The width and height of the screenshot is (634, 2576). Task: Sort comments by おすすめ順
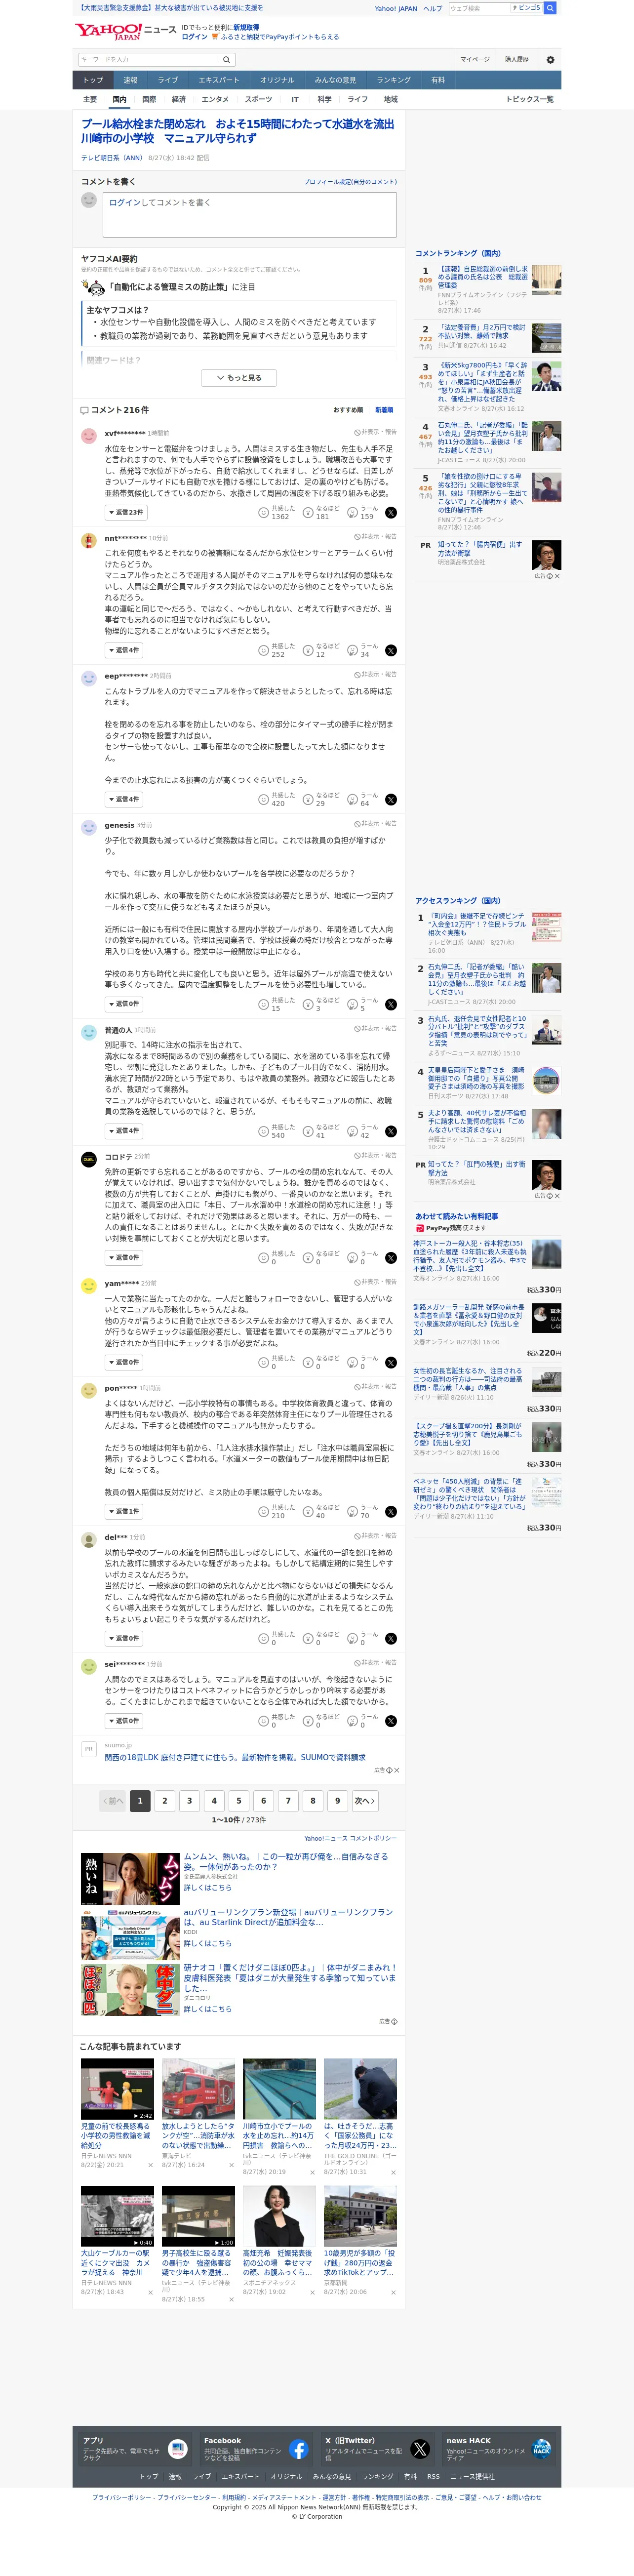[x=349, y=410]
